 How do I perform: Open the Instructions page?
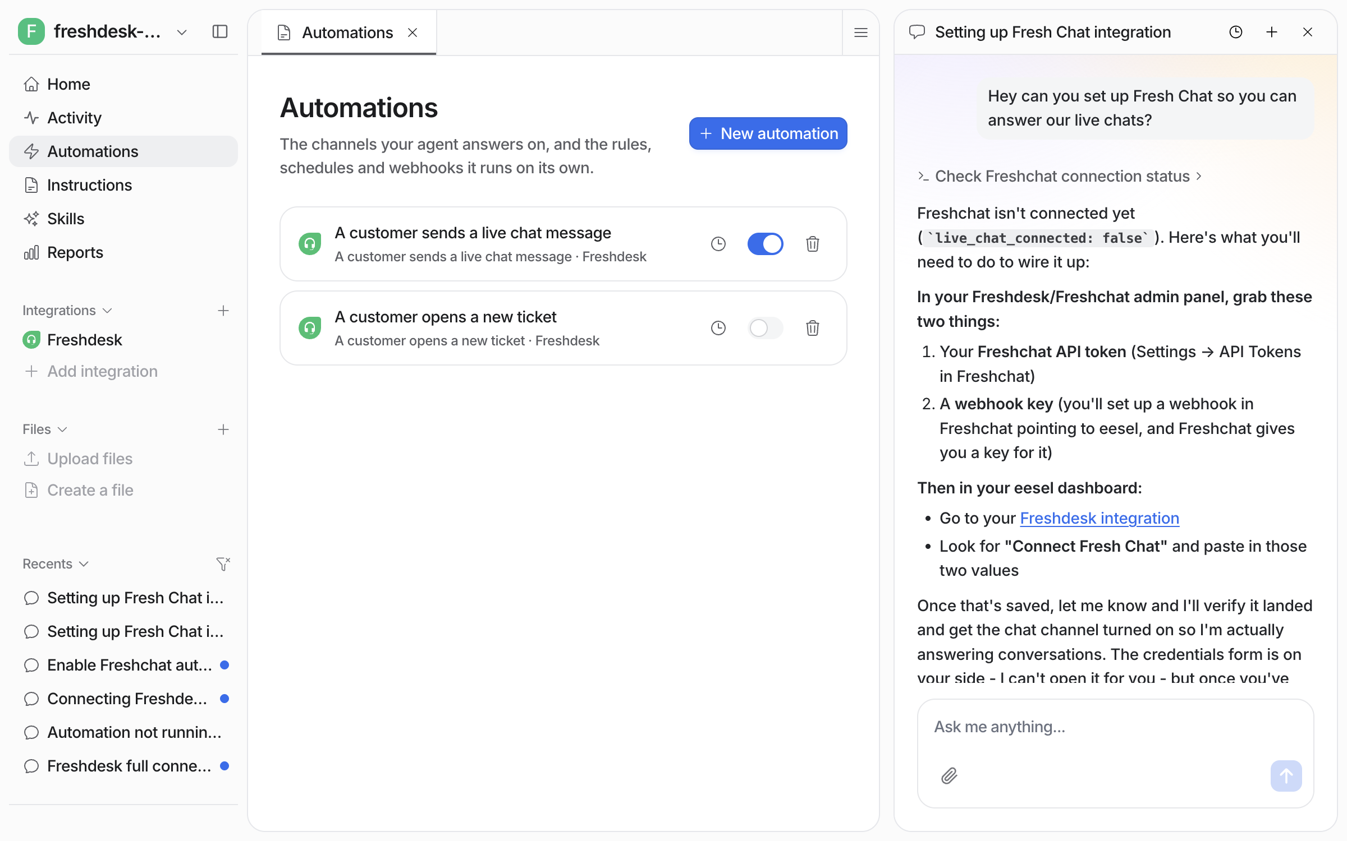(123, 185)
